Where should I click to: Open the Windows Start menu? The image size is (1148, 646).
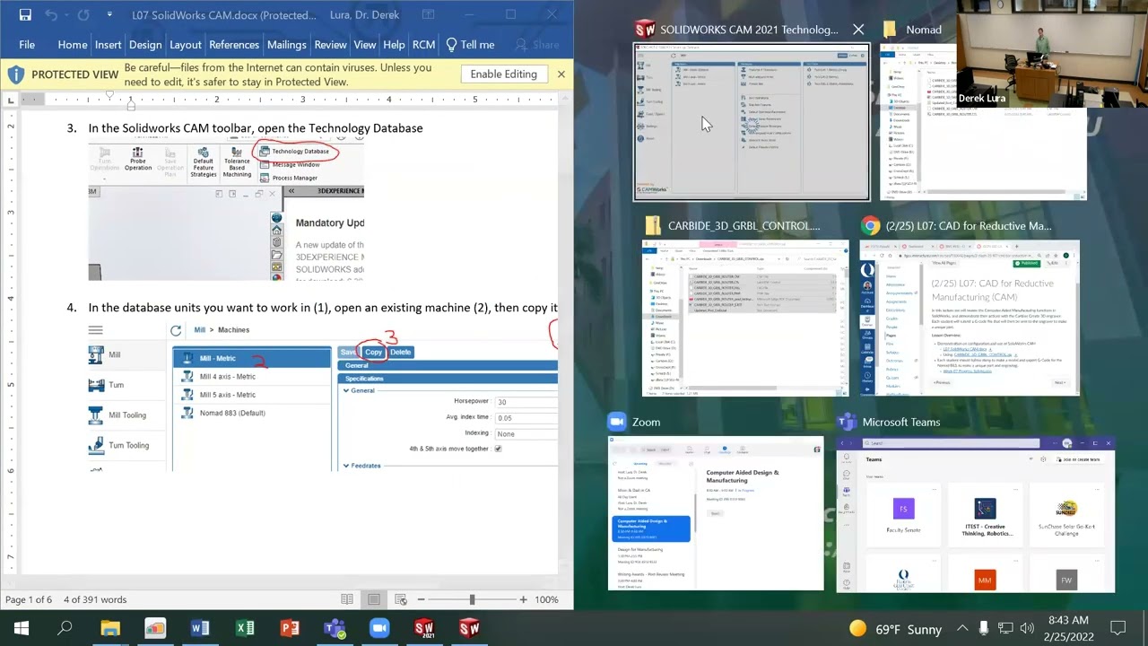coord(21,628)
